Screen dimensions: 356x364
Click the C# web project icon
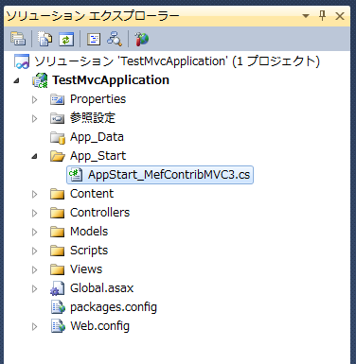coord(40,80)
